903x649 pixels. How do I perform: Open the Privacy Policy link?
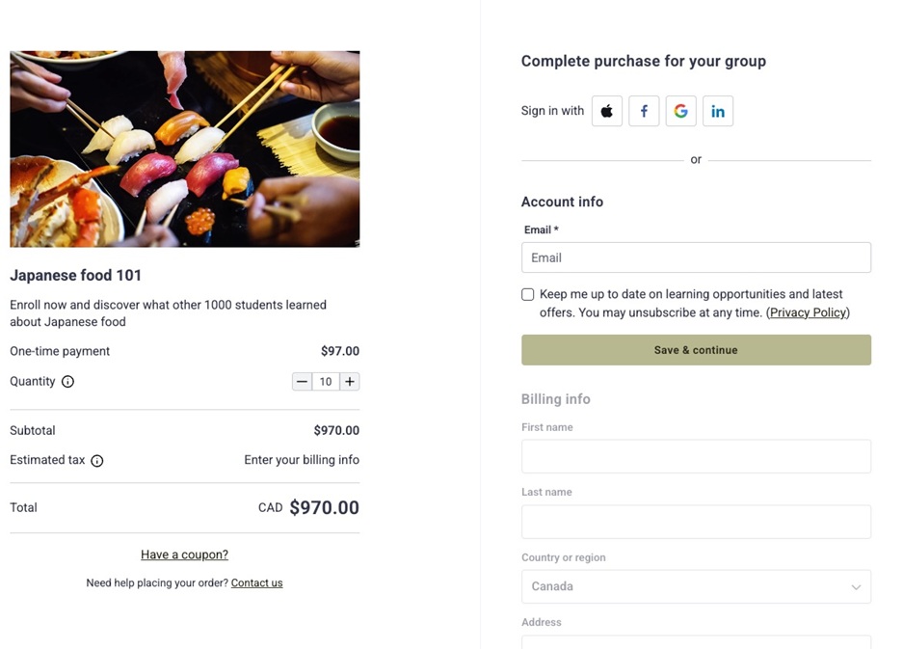(x=808, y=312)
